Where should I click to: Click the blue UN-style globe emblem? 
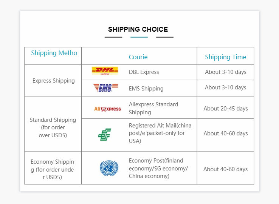tap(109, 168)
